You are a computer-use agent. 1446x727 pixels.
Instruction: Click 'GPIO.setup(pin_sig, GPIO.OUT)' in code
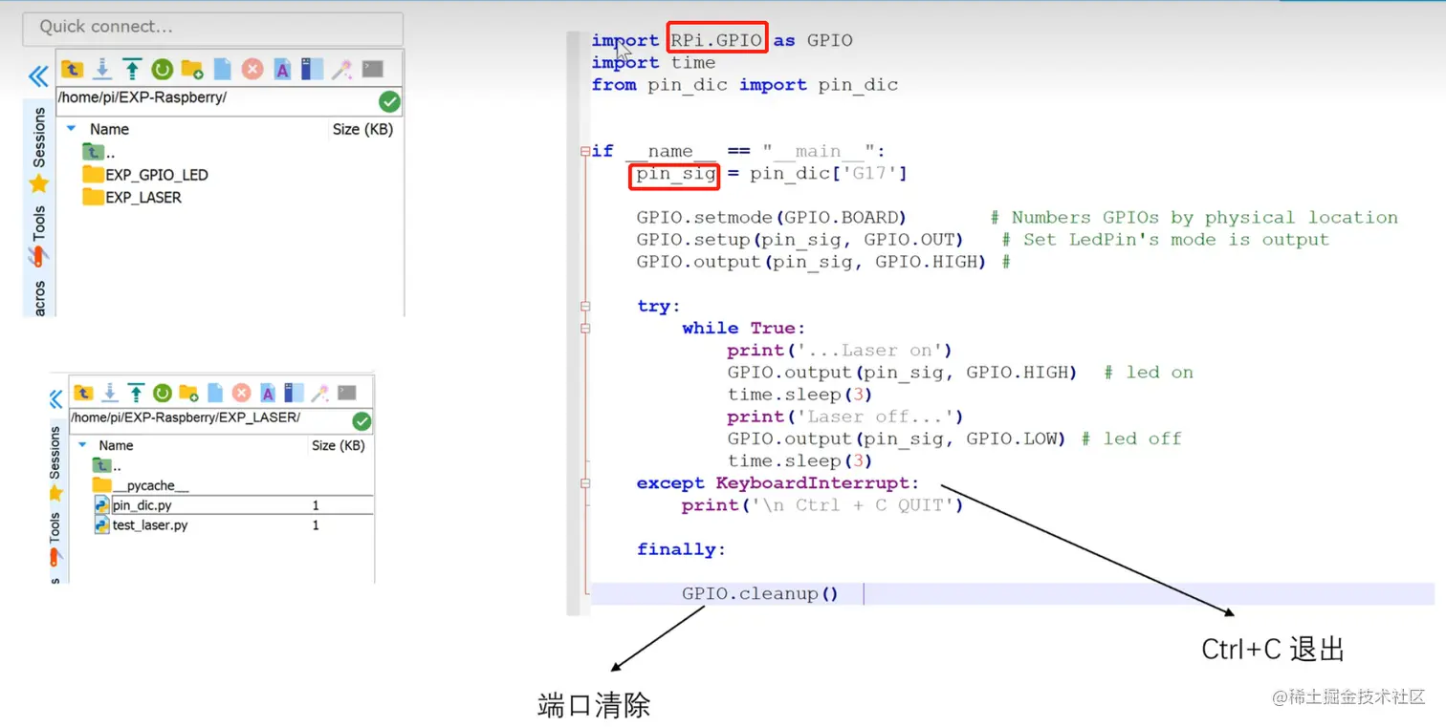click(x=800, y=240)
